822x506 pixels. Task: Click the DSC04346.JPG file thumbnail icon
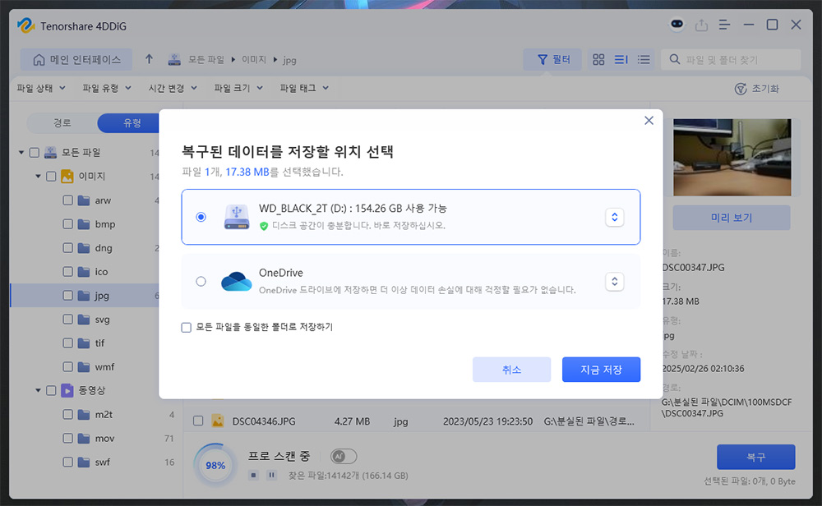[218, 421]
